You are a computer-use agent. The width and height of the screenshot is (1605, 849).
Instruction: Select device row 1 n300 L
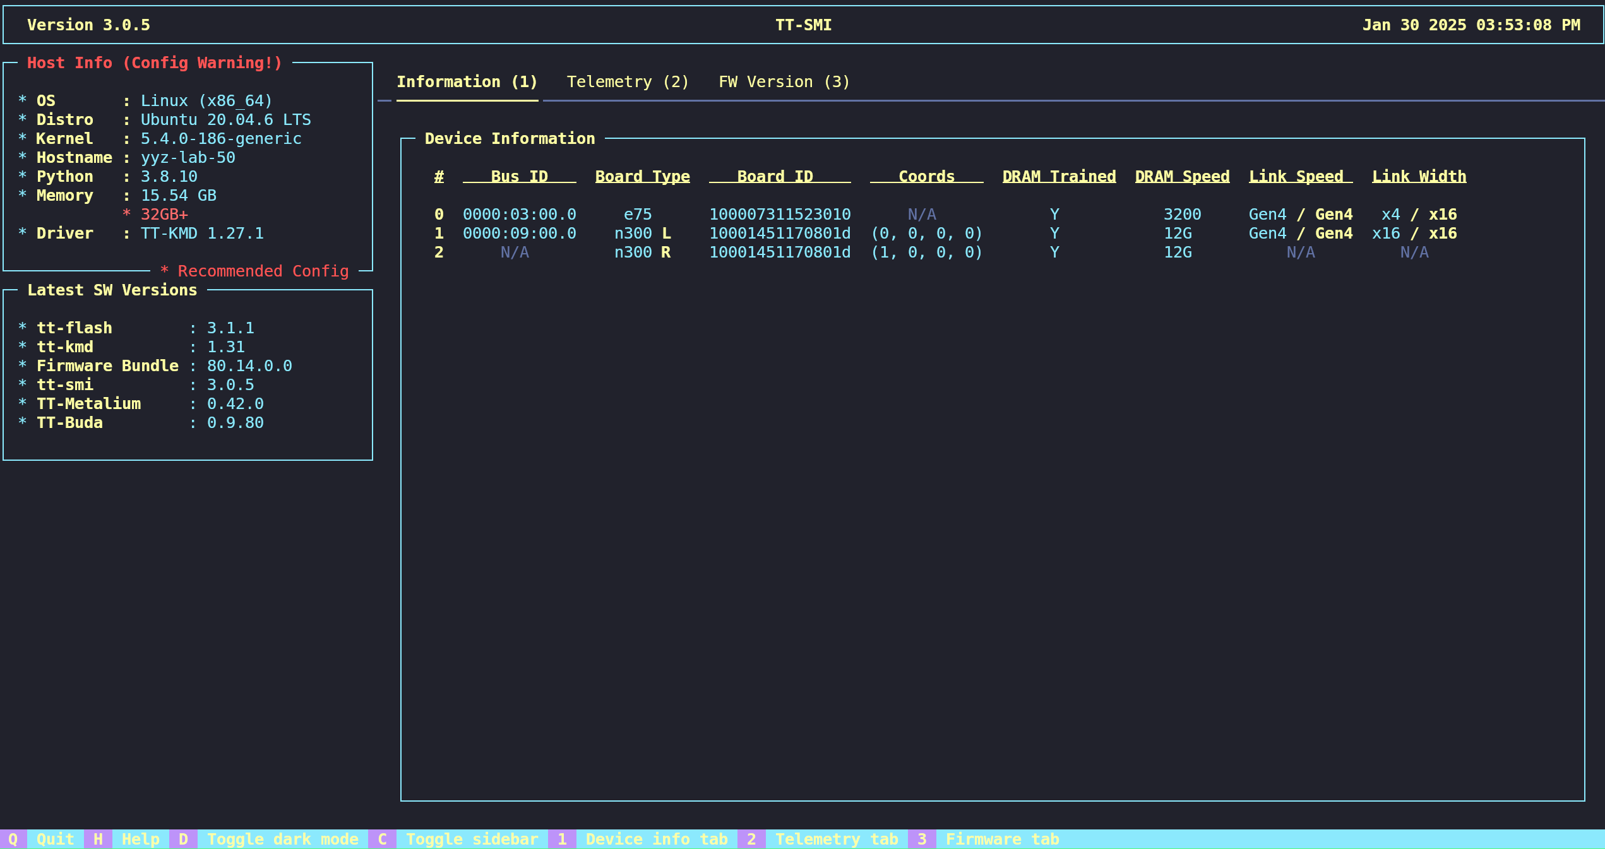tap(642, 234)
